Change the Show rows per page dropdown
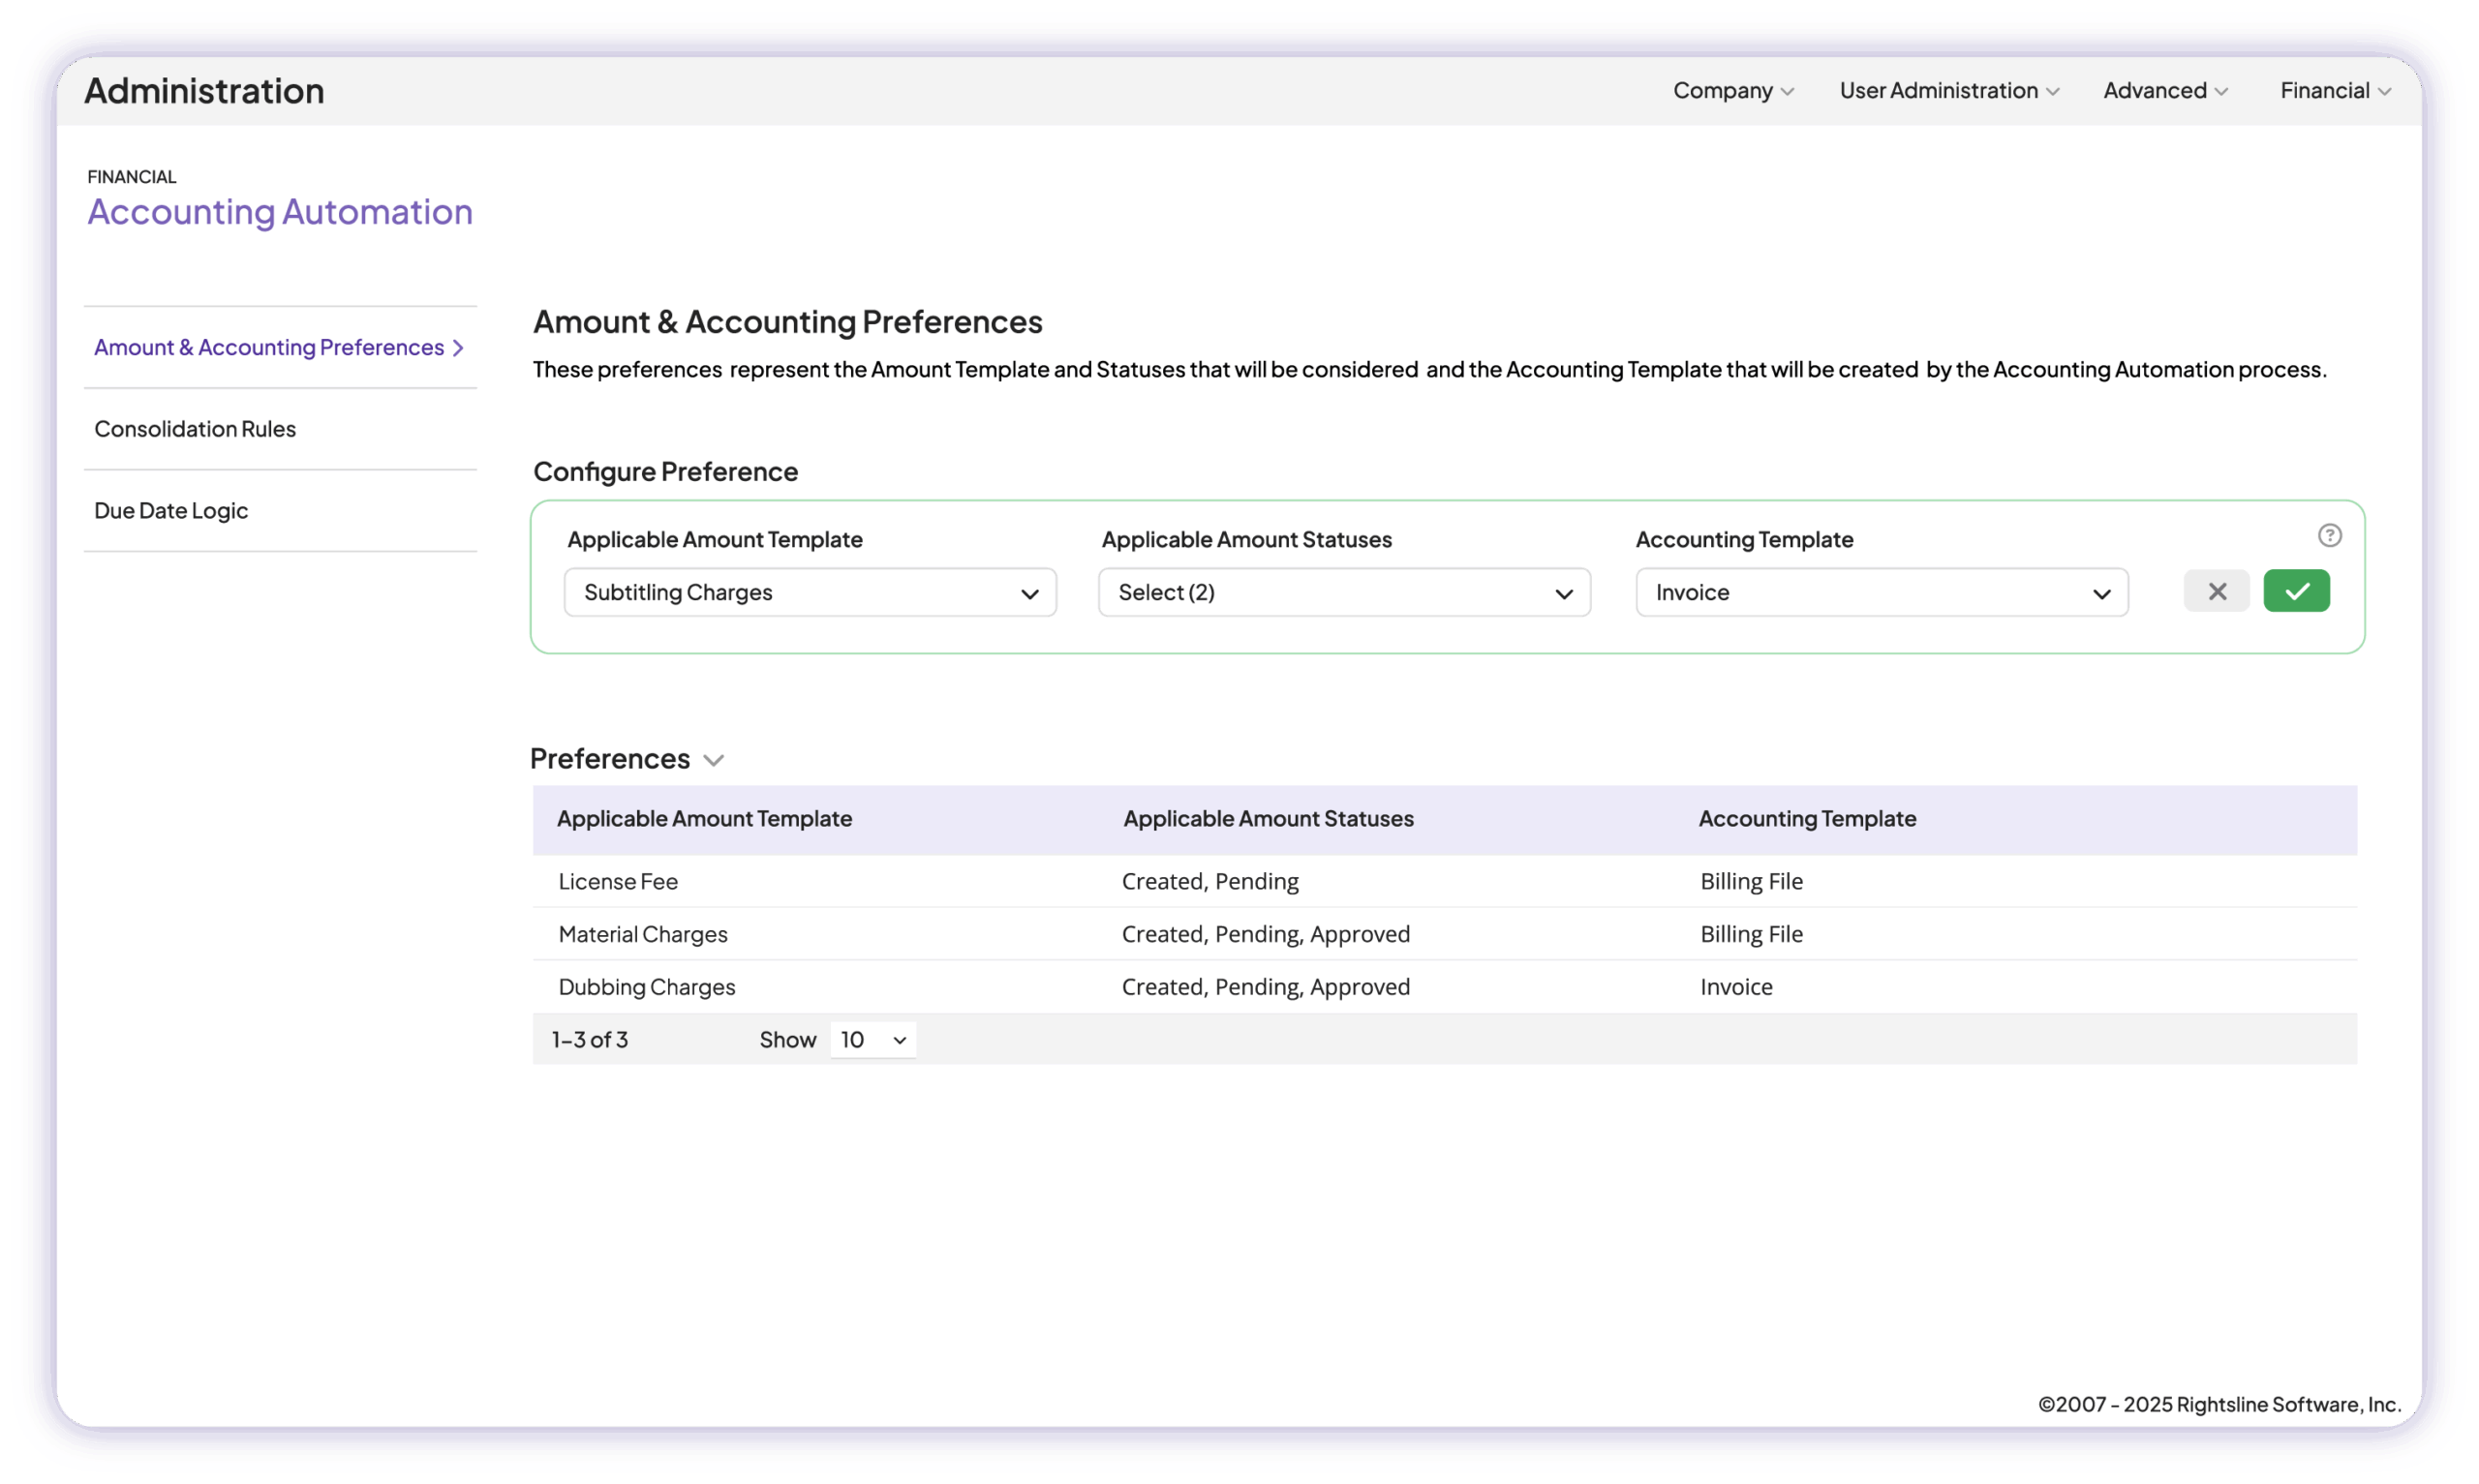This screenshot has width=2479, height=1484. [x=872, y=1040]
